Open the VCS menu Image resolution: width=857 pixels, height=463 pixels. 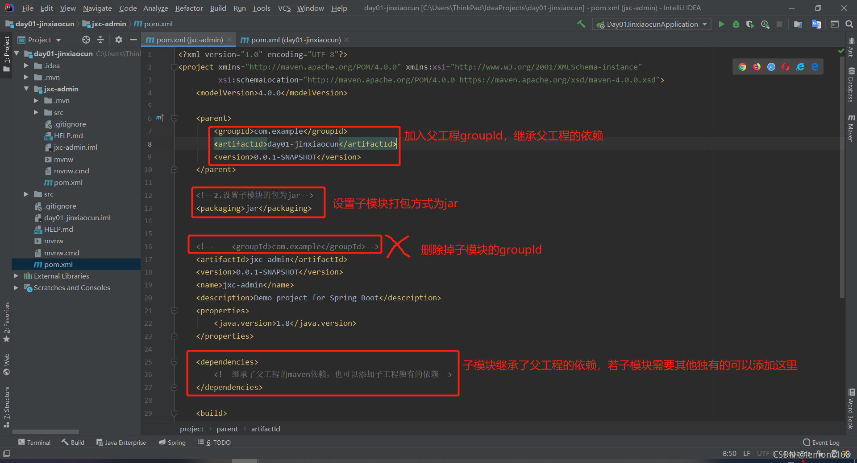tap(284, 8)
